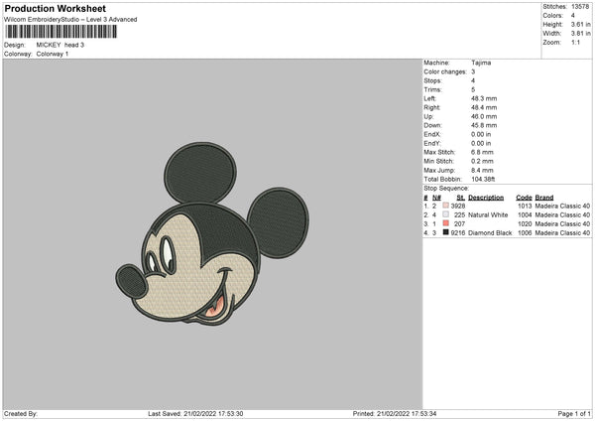Click the EndX value 0.00 in
This screenshot has width=595, height=421.
point(481,134)
